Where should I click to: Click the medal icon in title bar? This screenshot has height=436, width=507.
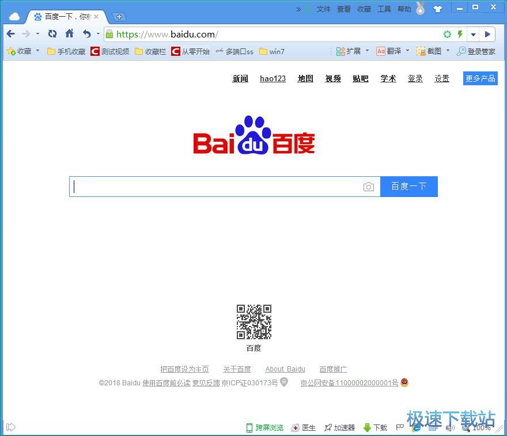click(420, 8)
